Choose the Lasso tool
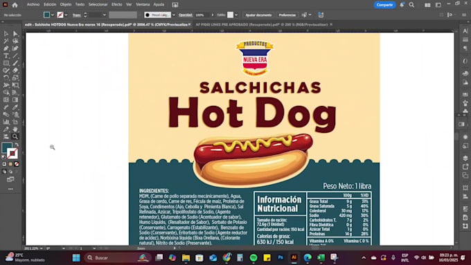The image size is (471, 265). click(x=15, y=41)
